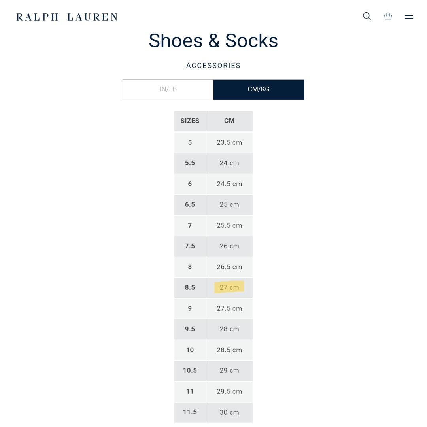Click the 30 cm measurement cell
Viewport: 427px width, 427px height.
[229, 412]
